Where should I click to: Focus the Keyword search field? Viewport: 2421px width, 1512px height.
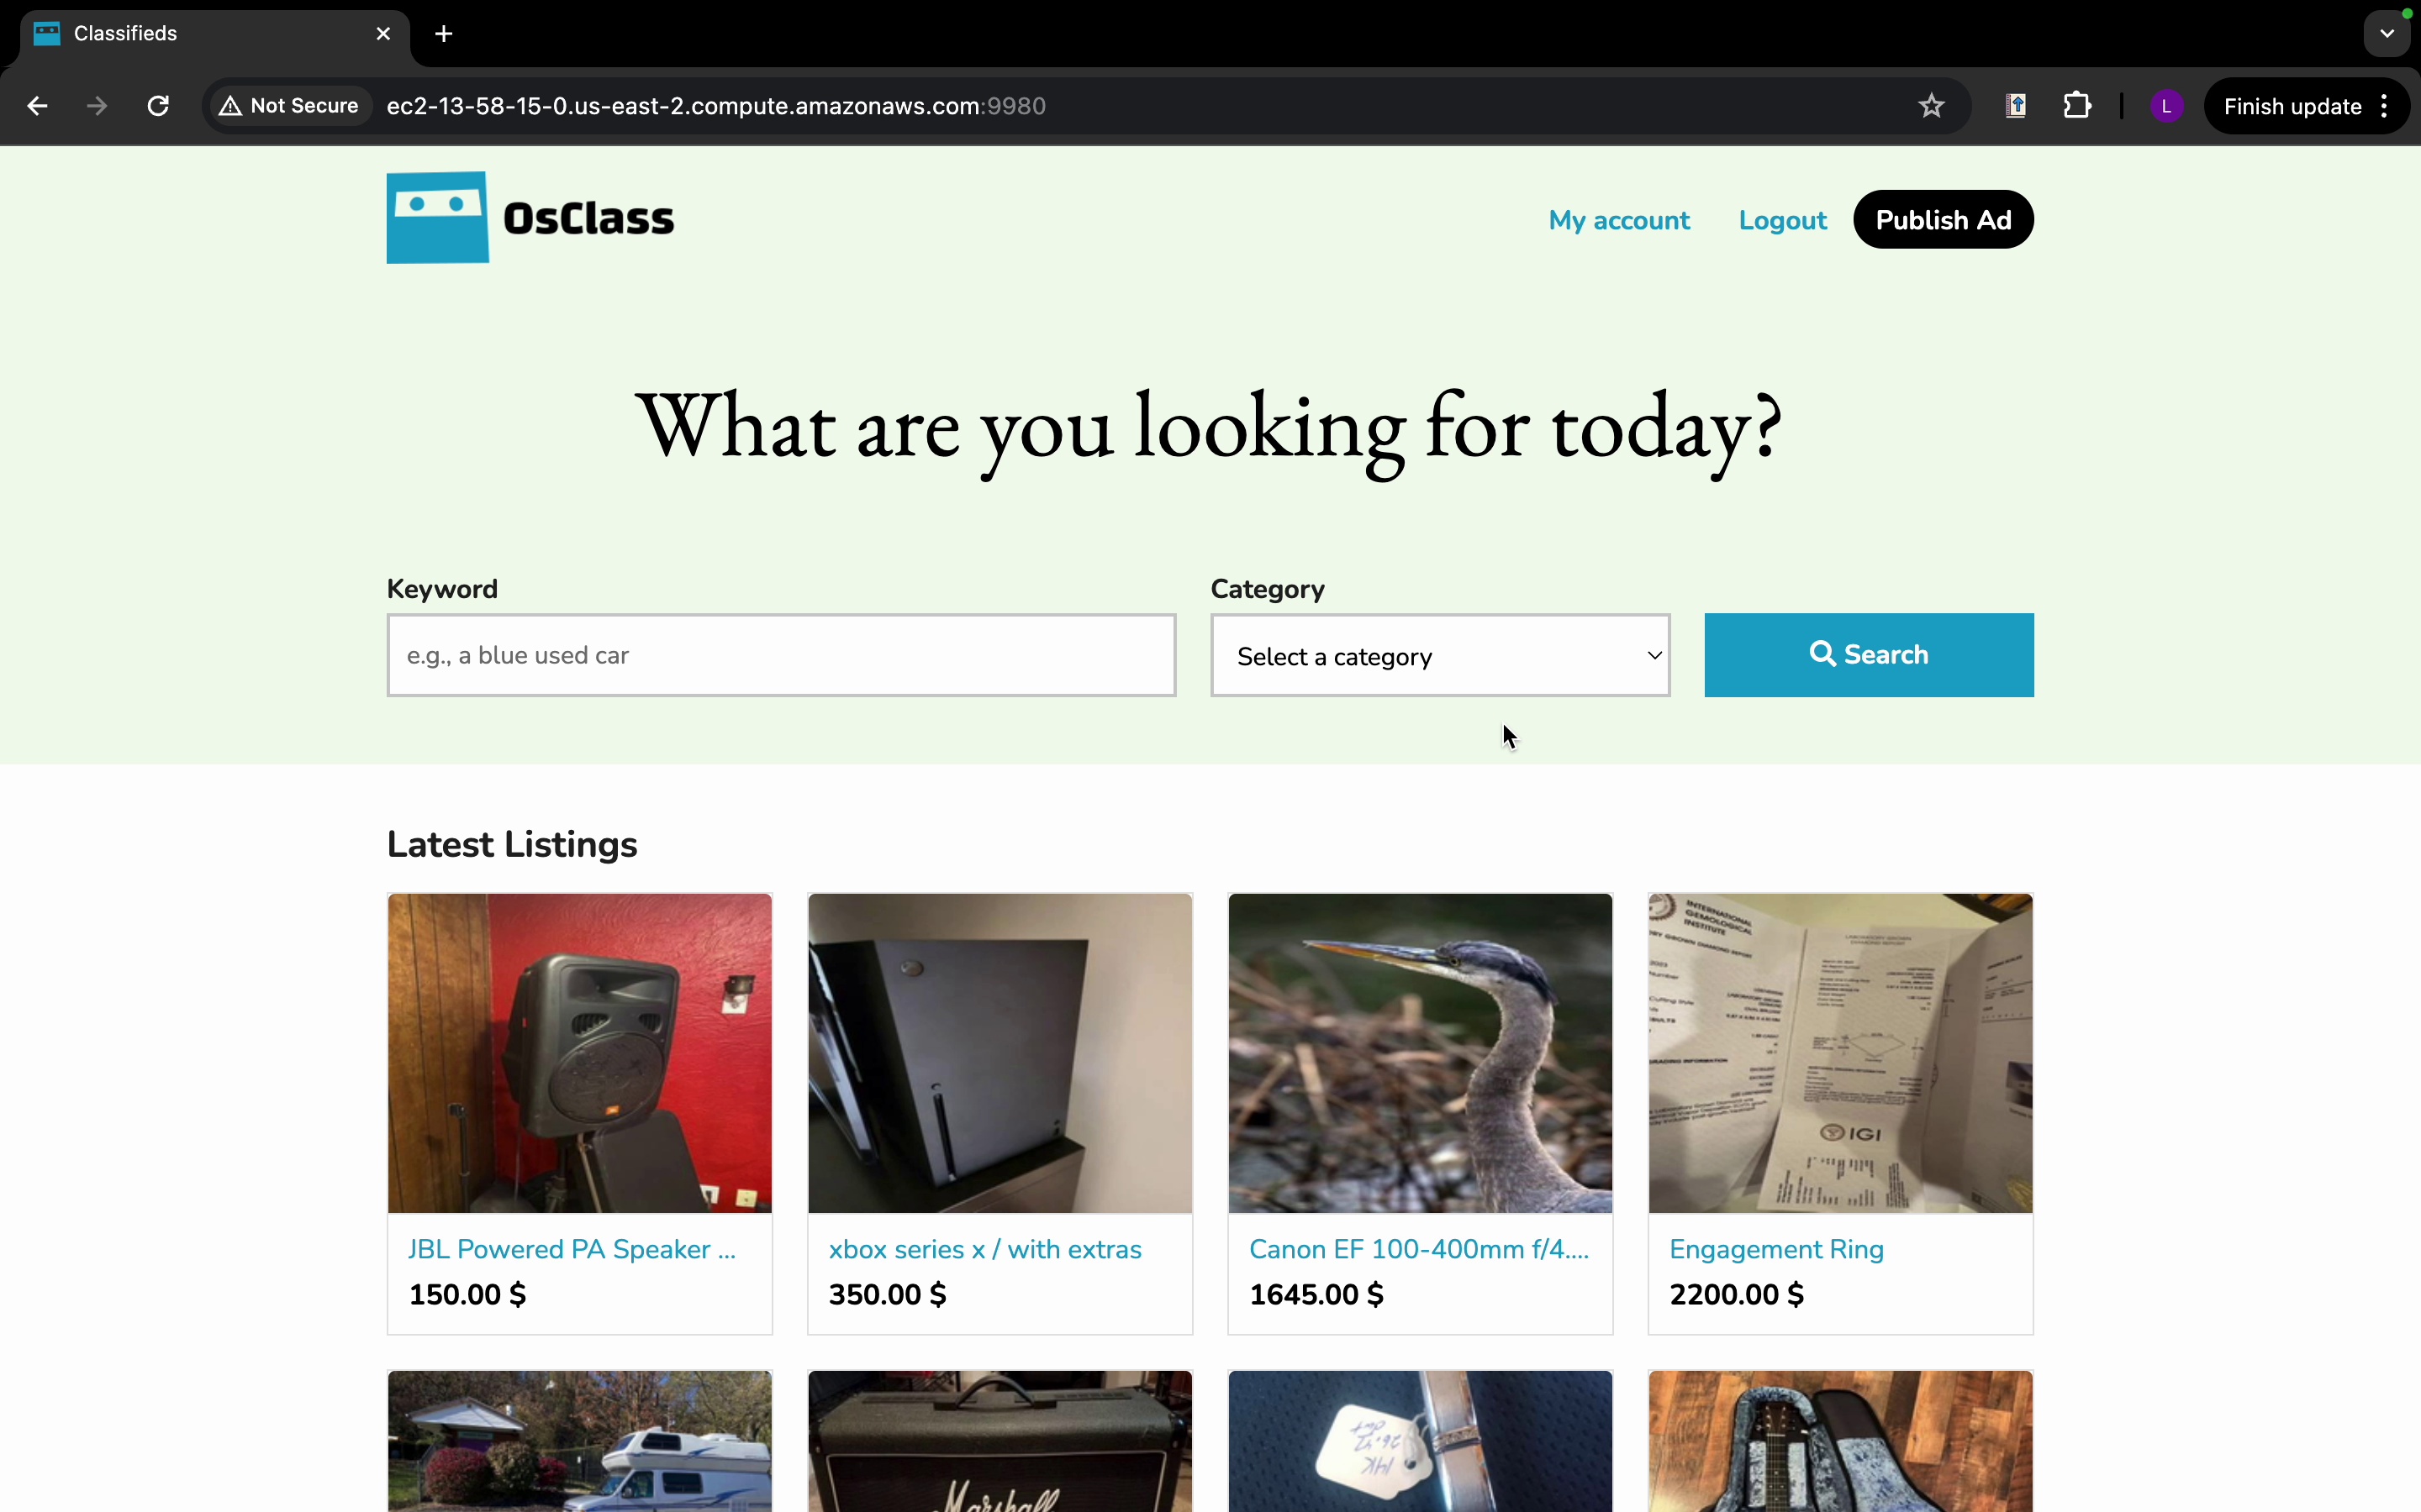pyautogui.click(x=781, y=656)
